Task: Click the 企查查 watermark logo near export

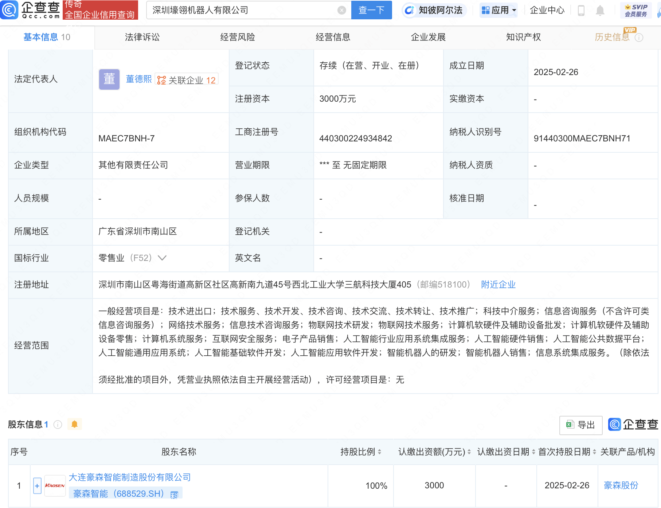Action: (633, 425)
